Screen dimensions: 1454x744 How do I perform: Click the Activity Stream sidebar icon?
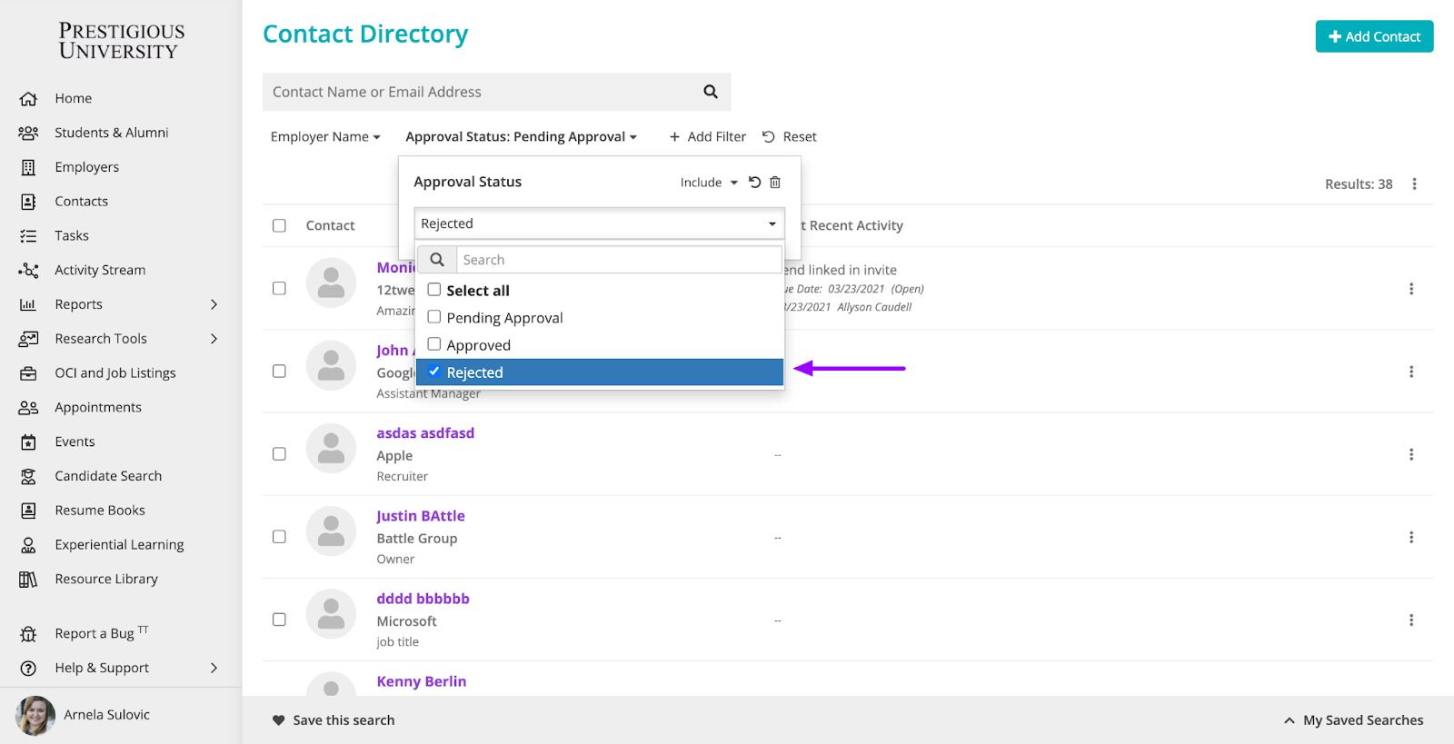[x=28, y=271]
